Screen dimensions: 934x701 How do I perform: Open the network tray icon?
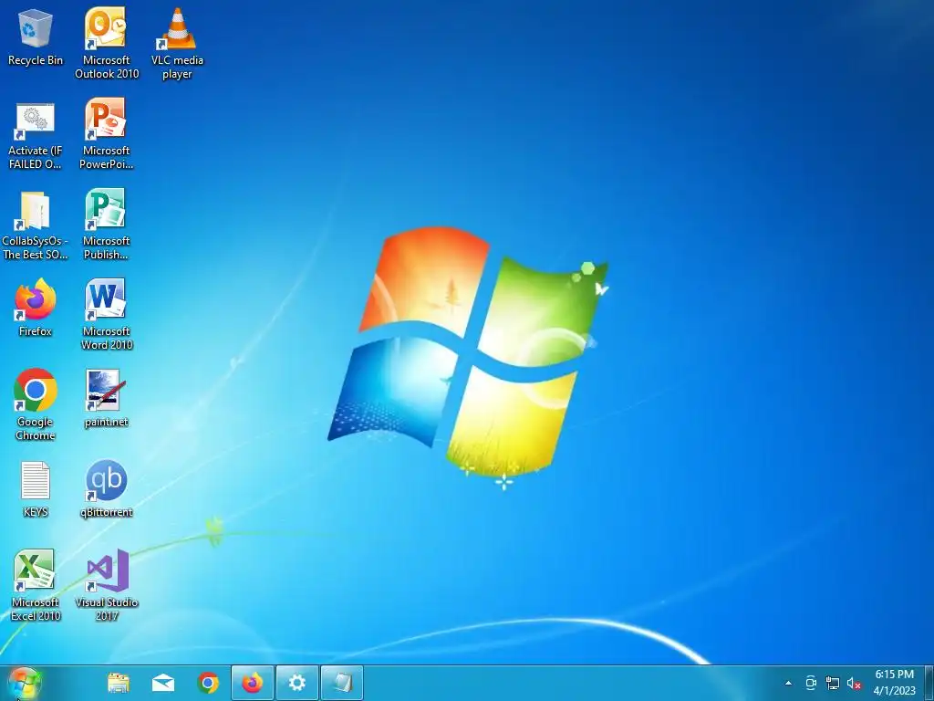(833, 683)
